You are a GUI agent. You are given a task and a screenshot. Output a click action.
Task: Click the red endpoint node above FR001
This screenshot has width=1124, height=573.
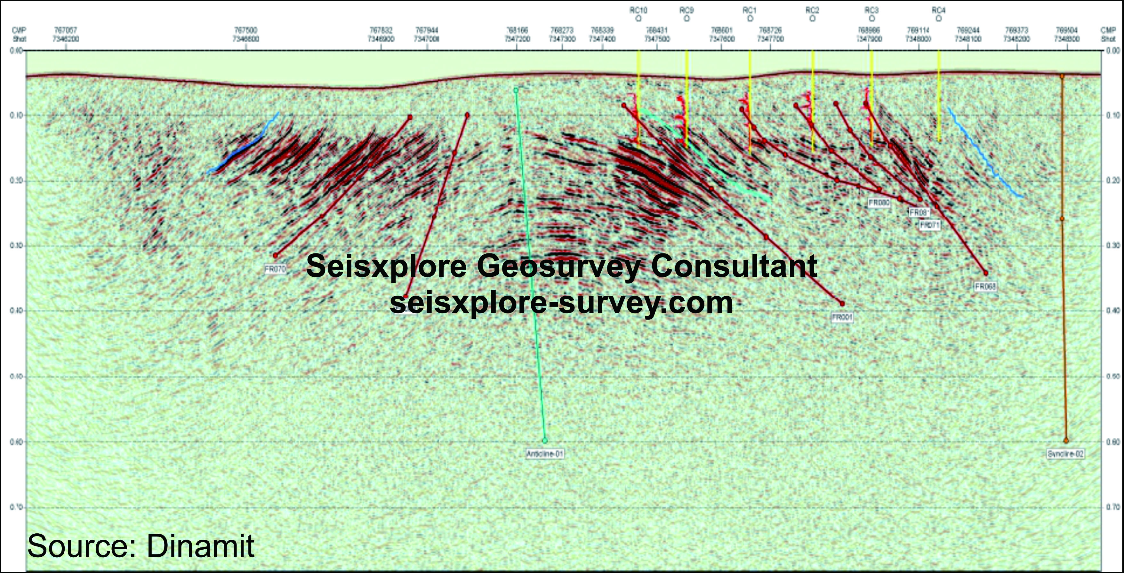(x=842, y=304)
